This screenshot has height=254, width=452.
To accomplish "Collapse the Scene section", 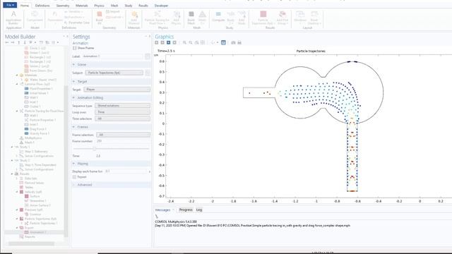I will click(73, 64).
